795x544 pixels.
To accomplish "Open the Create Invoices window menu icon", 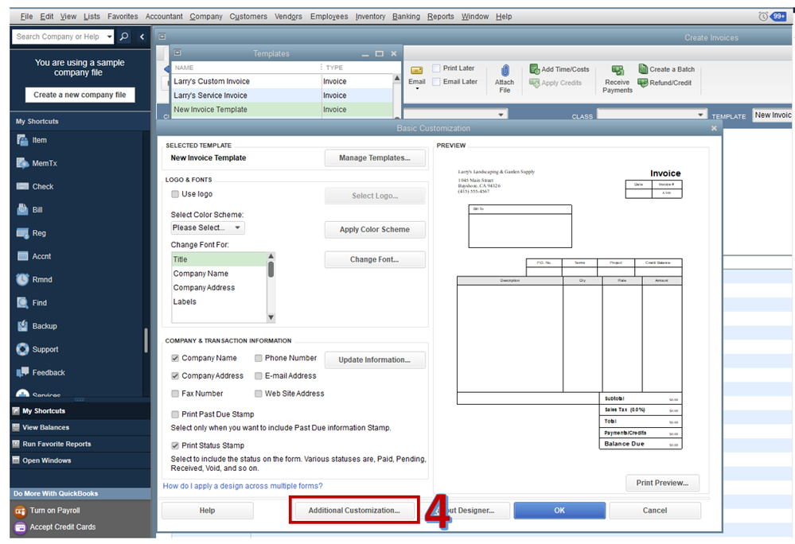I will [162, 37].
